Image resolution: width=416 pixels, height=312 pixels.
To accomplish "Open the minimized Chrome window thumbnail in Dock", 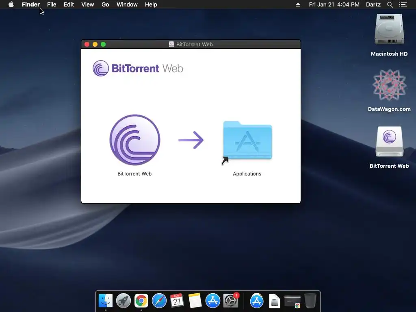I will [x=292, y=302].
